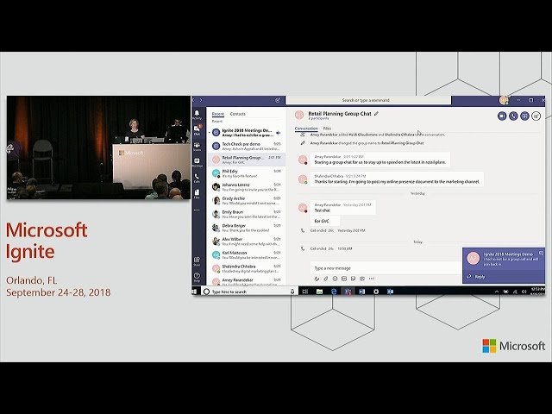
Task: Click the taskbar Type here to search box
Action: (x=249, y=292)
